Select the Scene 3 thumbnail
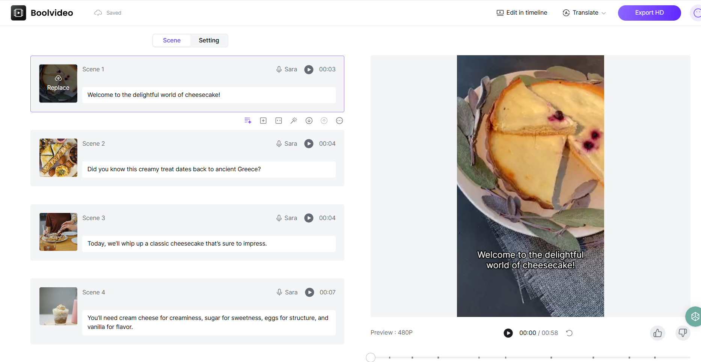The width and height of the screenshot is (701, 362). pyautogui.click(x=58, y=232)
